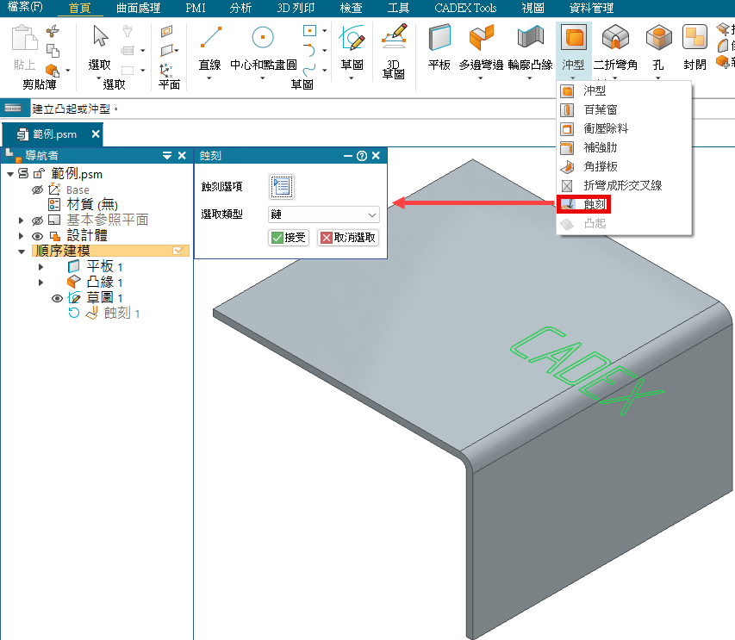The image size is (735, 640).
Task: Click the 孔 (Hole) tool icon
Action: (658, 40)
